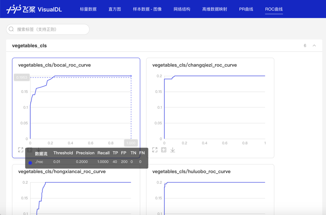
Task: Click the blue ./roc series dot
Action: coord(30,163)
